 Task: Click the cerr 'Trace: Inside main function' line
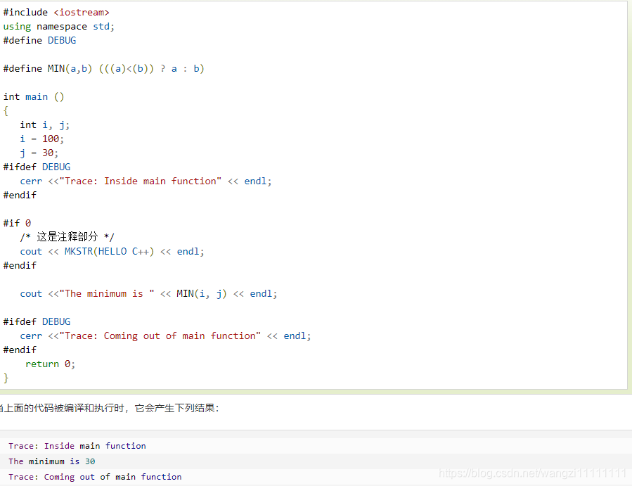pos(146,181)
